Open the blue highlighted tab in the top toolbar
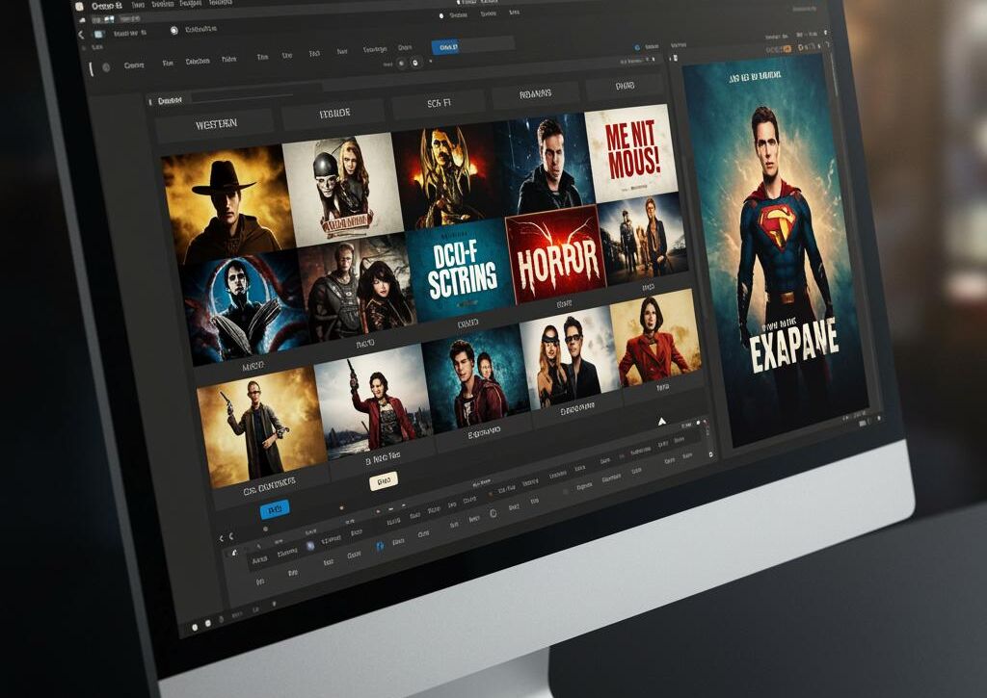 447,47
